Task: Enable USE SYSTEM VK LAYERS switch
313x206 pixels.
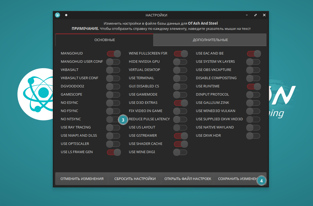Action: point(253,62)
